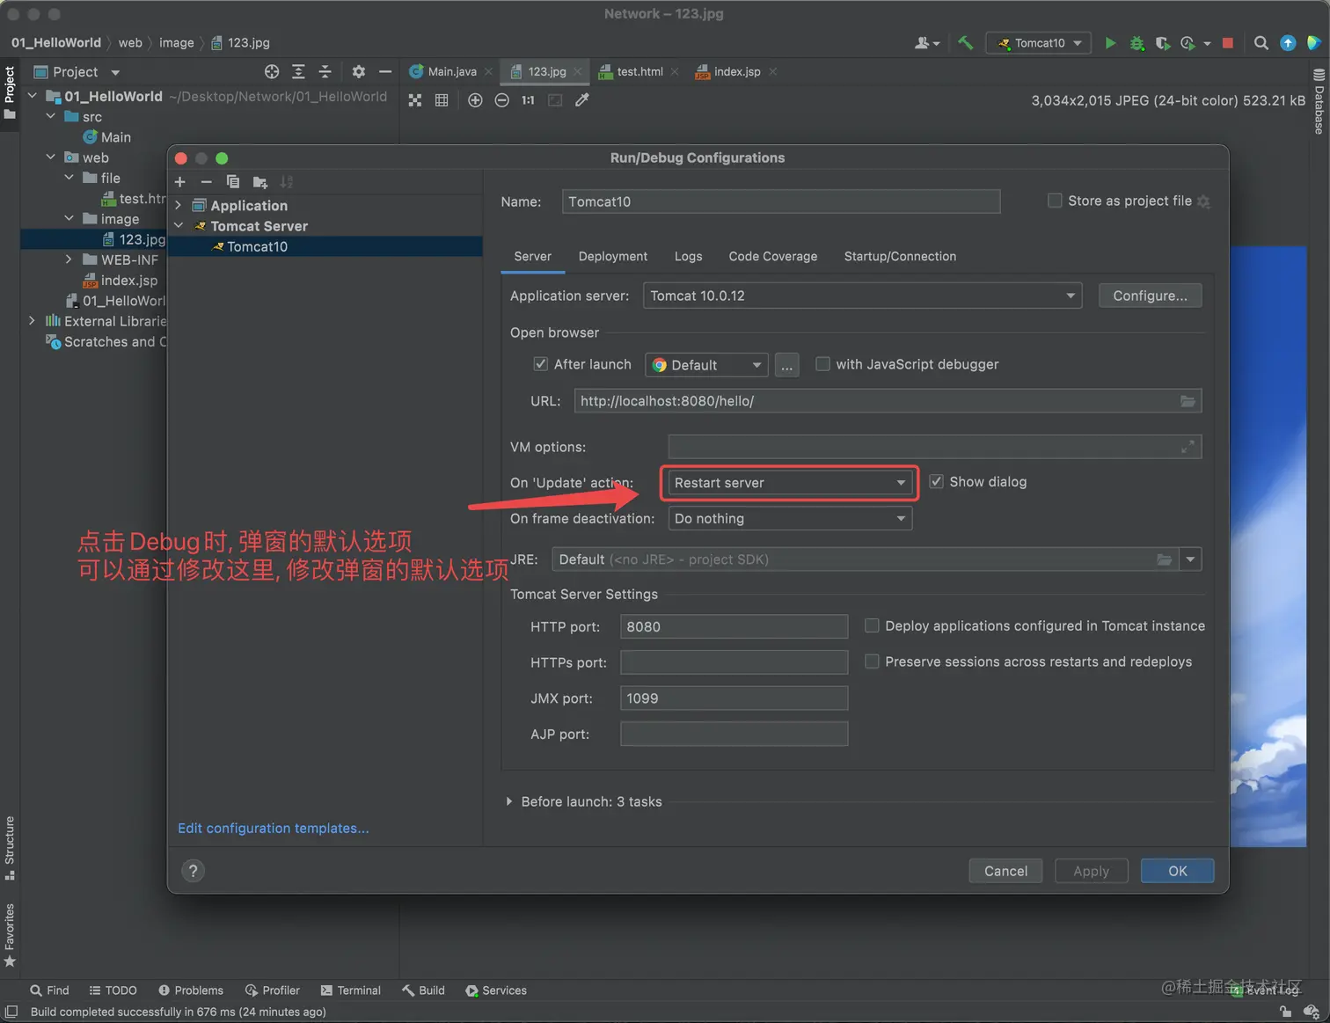Remove configuration with the minus icon
Screen dimensions: 1330x1023
click(x=206, y=182)
